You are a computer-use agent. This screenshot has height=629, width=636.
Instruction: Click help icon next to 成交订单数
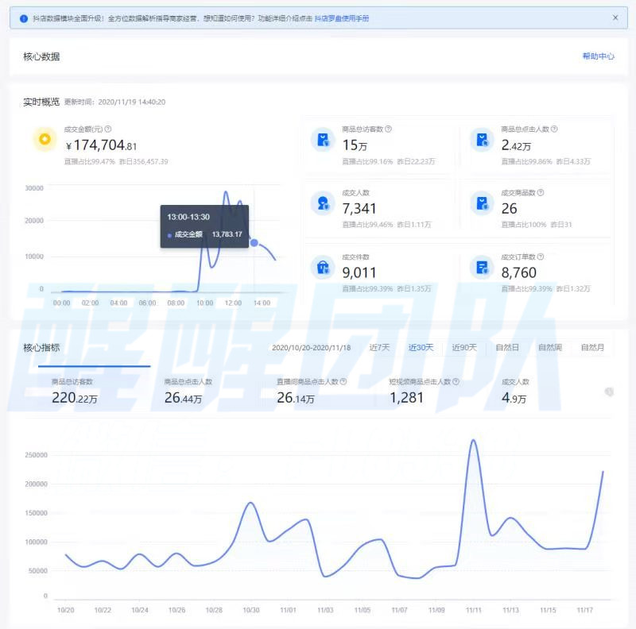[541, 257]
